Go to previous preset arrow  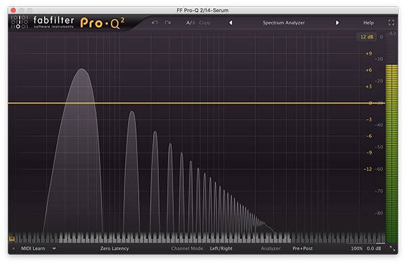[231, 23]
